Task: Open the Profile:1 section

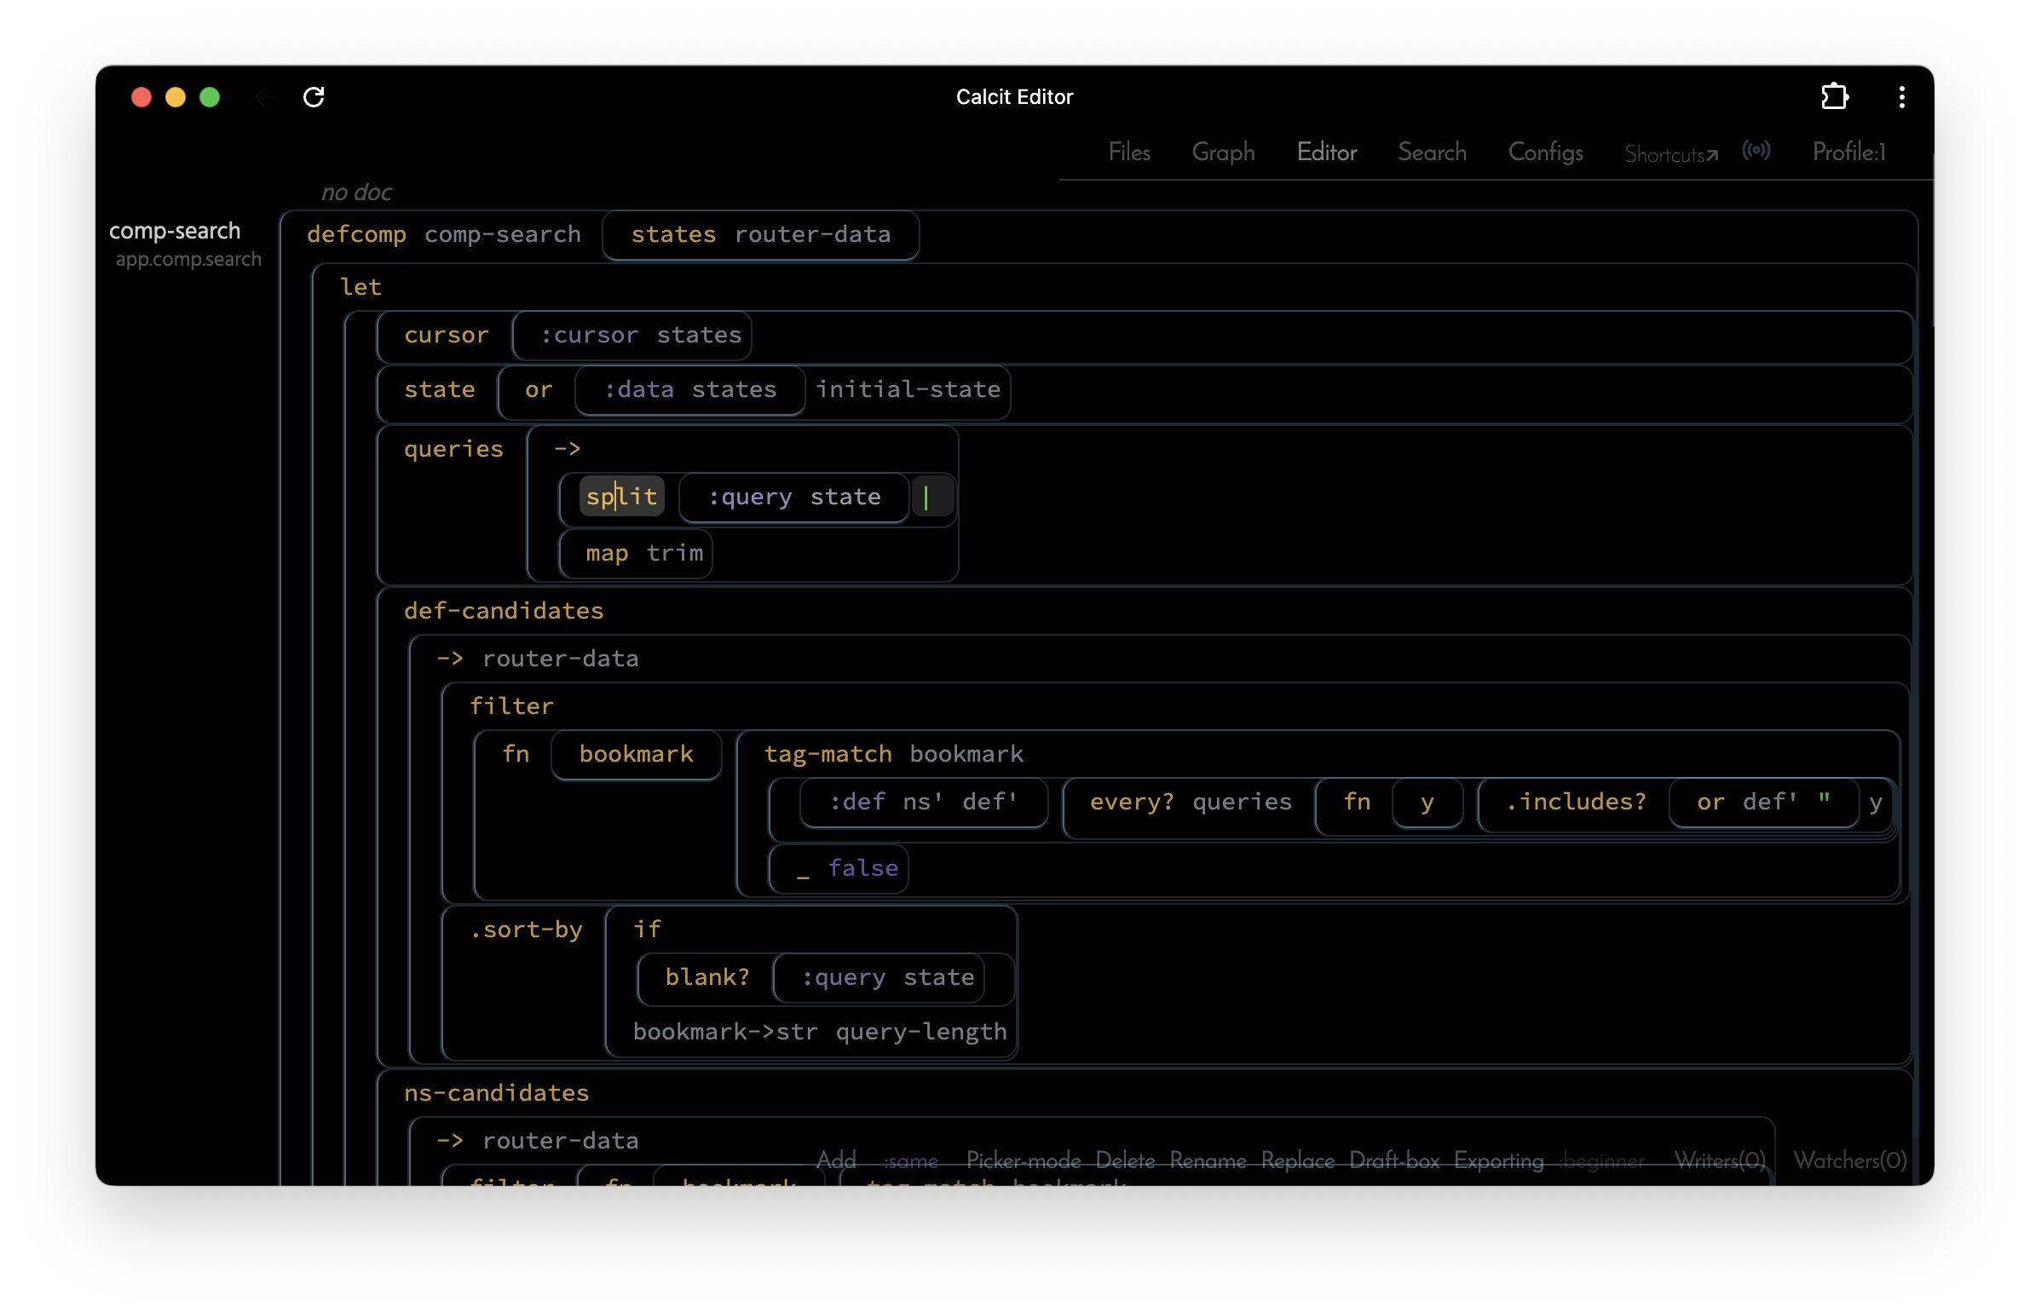Action: point(1849,151)
